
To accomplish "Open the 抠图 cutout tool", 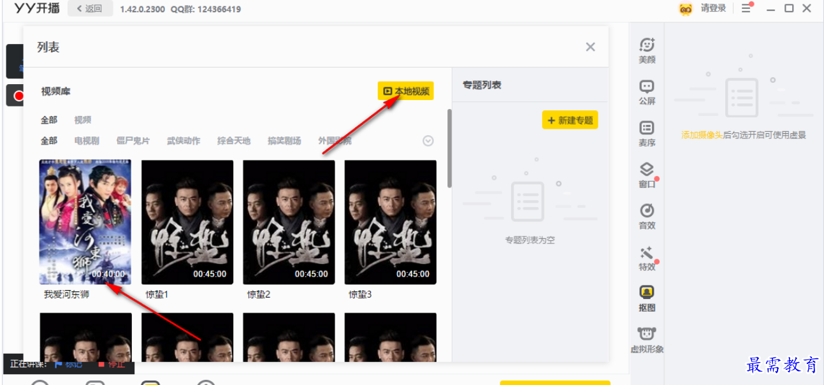I will point(647,299).
